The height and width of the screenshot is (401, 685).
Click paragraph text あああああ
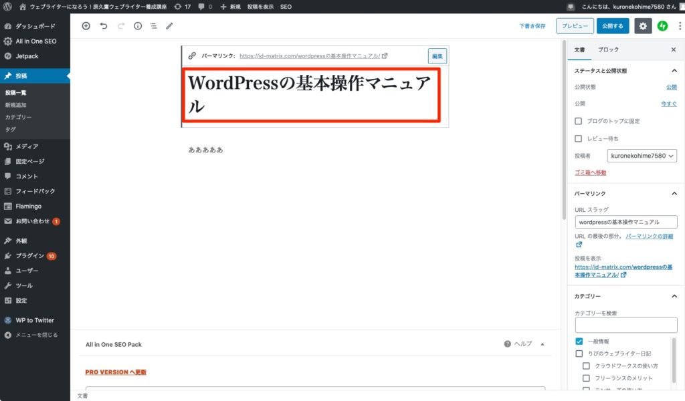click(x=206, y=150)
